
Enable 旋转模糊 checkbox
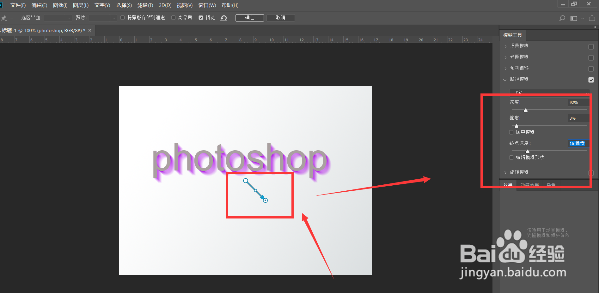591,173
